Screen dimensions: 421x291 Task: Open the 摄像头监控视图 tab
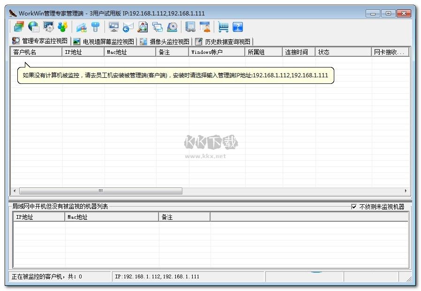point(164,41)
